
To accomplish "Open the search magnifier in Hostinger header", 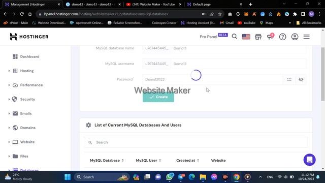I will (x=235, y=37).
